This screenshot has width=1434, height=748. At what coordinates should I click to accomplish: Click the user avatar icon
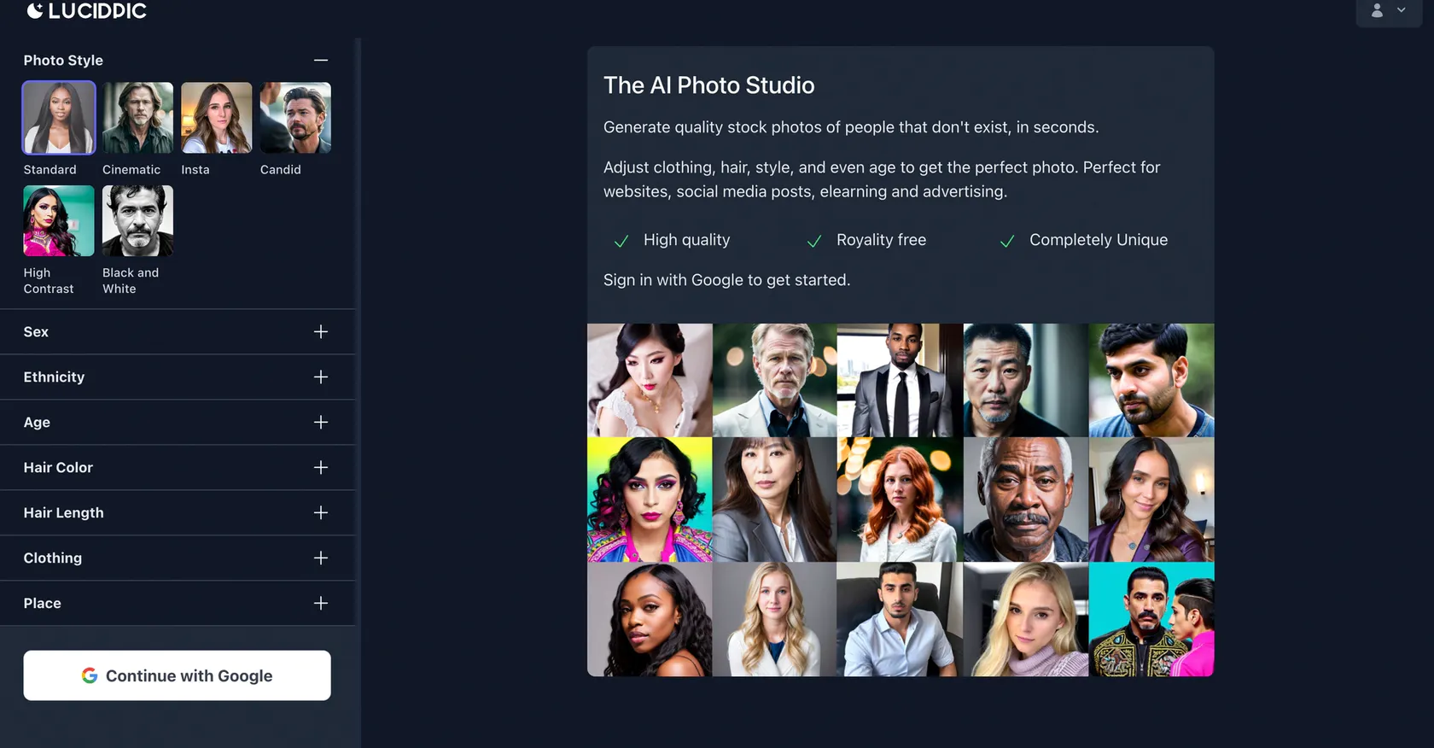pyautogui.click(x=1377, y=11)
